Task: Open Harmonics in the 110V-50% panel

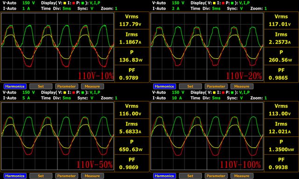Action: pyautogui.click(x=15, y=176)
